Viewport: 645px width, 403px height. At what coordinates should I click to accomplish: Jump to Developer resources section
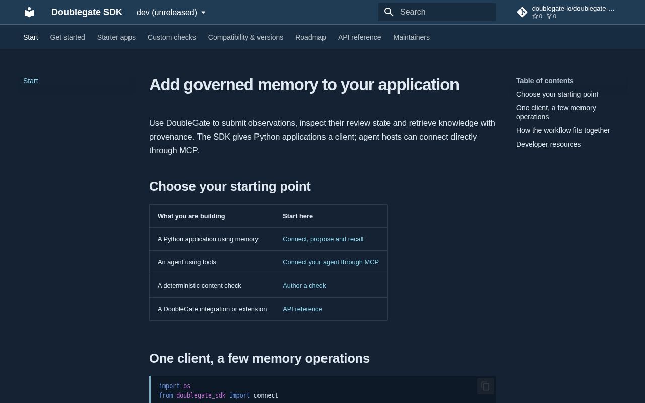[x=548, y=144]
